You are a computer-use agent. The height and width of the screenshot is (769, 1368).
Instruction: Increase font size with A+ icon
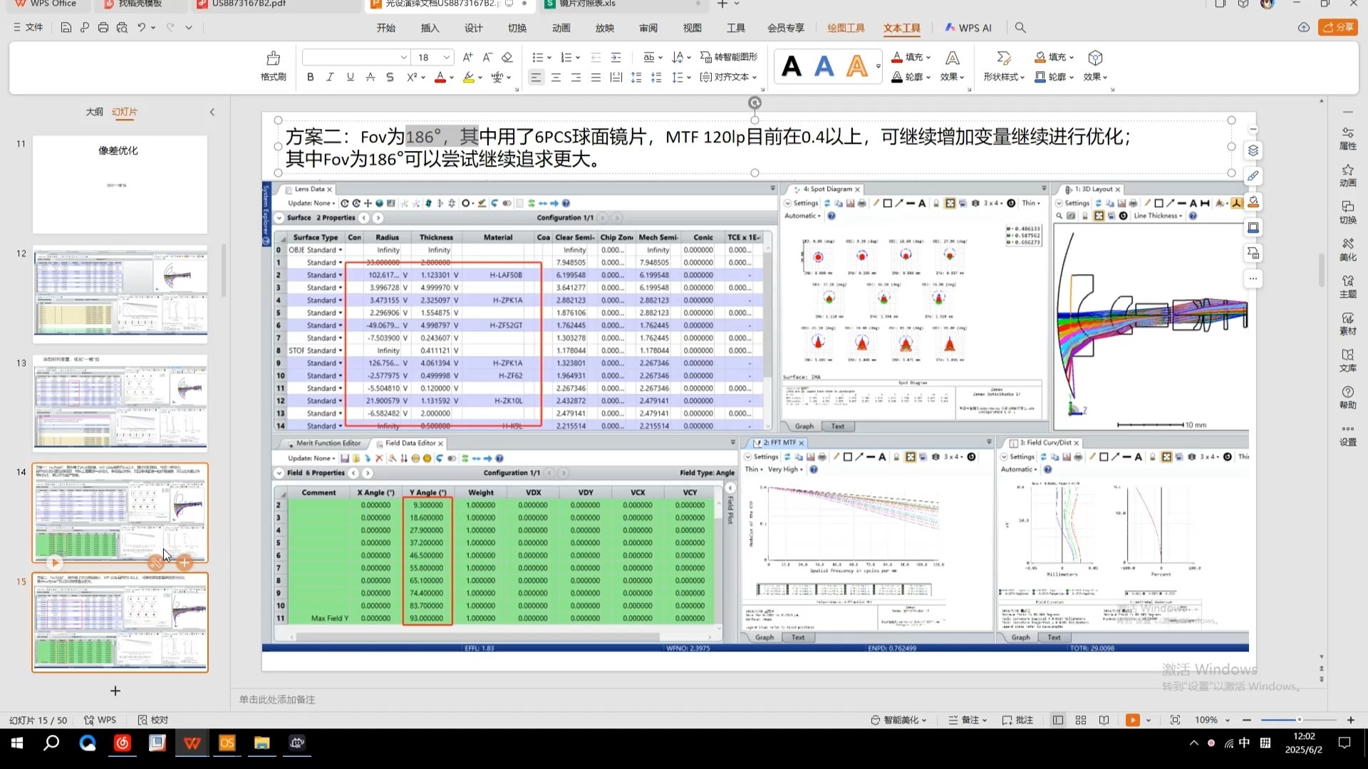point(467,57)
